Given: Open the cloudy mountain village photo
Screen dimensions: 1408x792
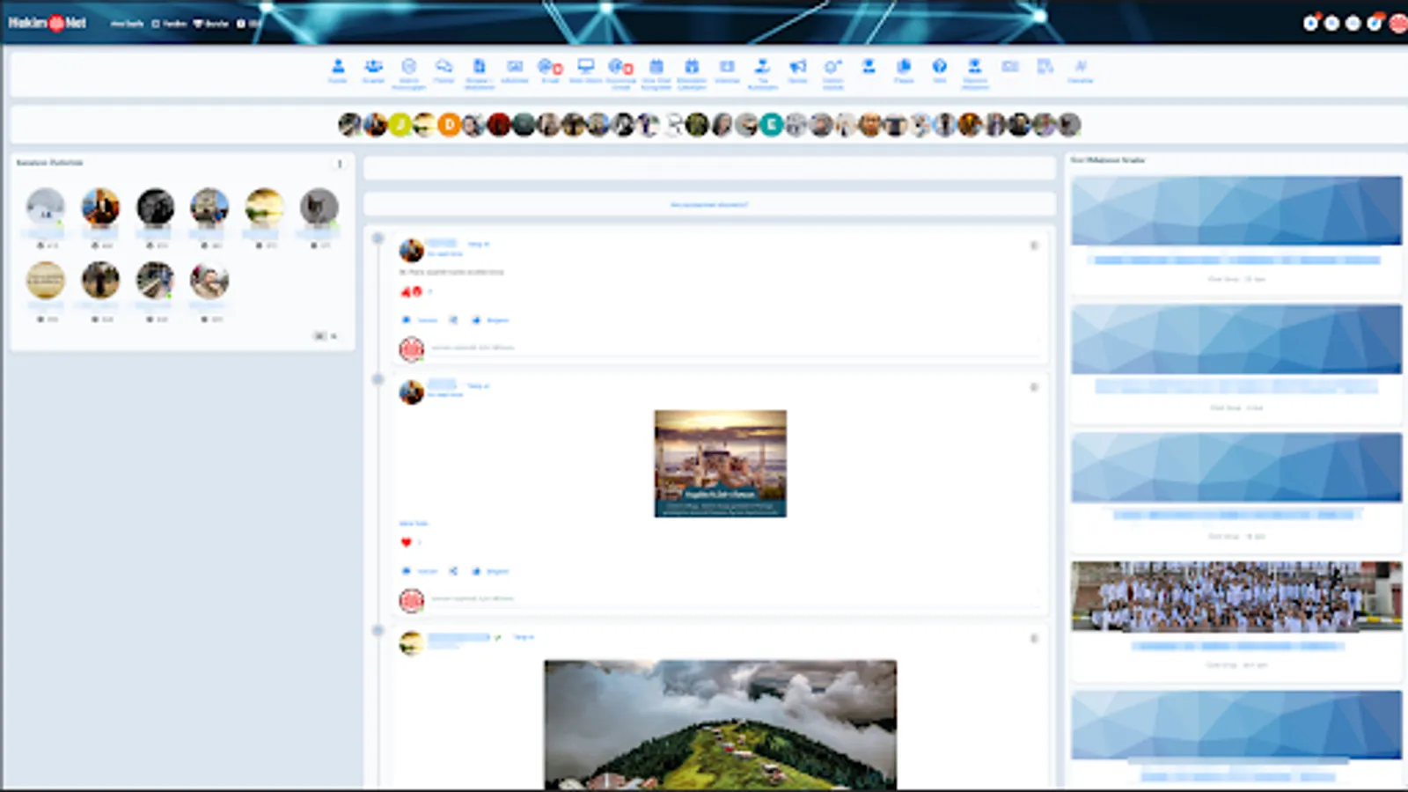Looking at the screenshot, I should coord(720,724).
